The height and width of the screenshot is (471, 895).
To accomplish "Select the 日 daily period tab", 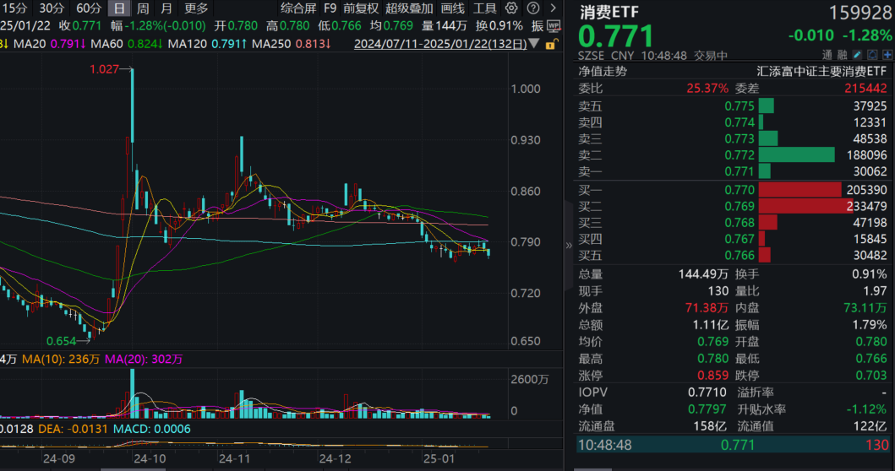I will click(118, 8).
